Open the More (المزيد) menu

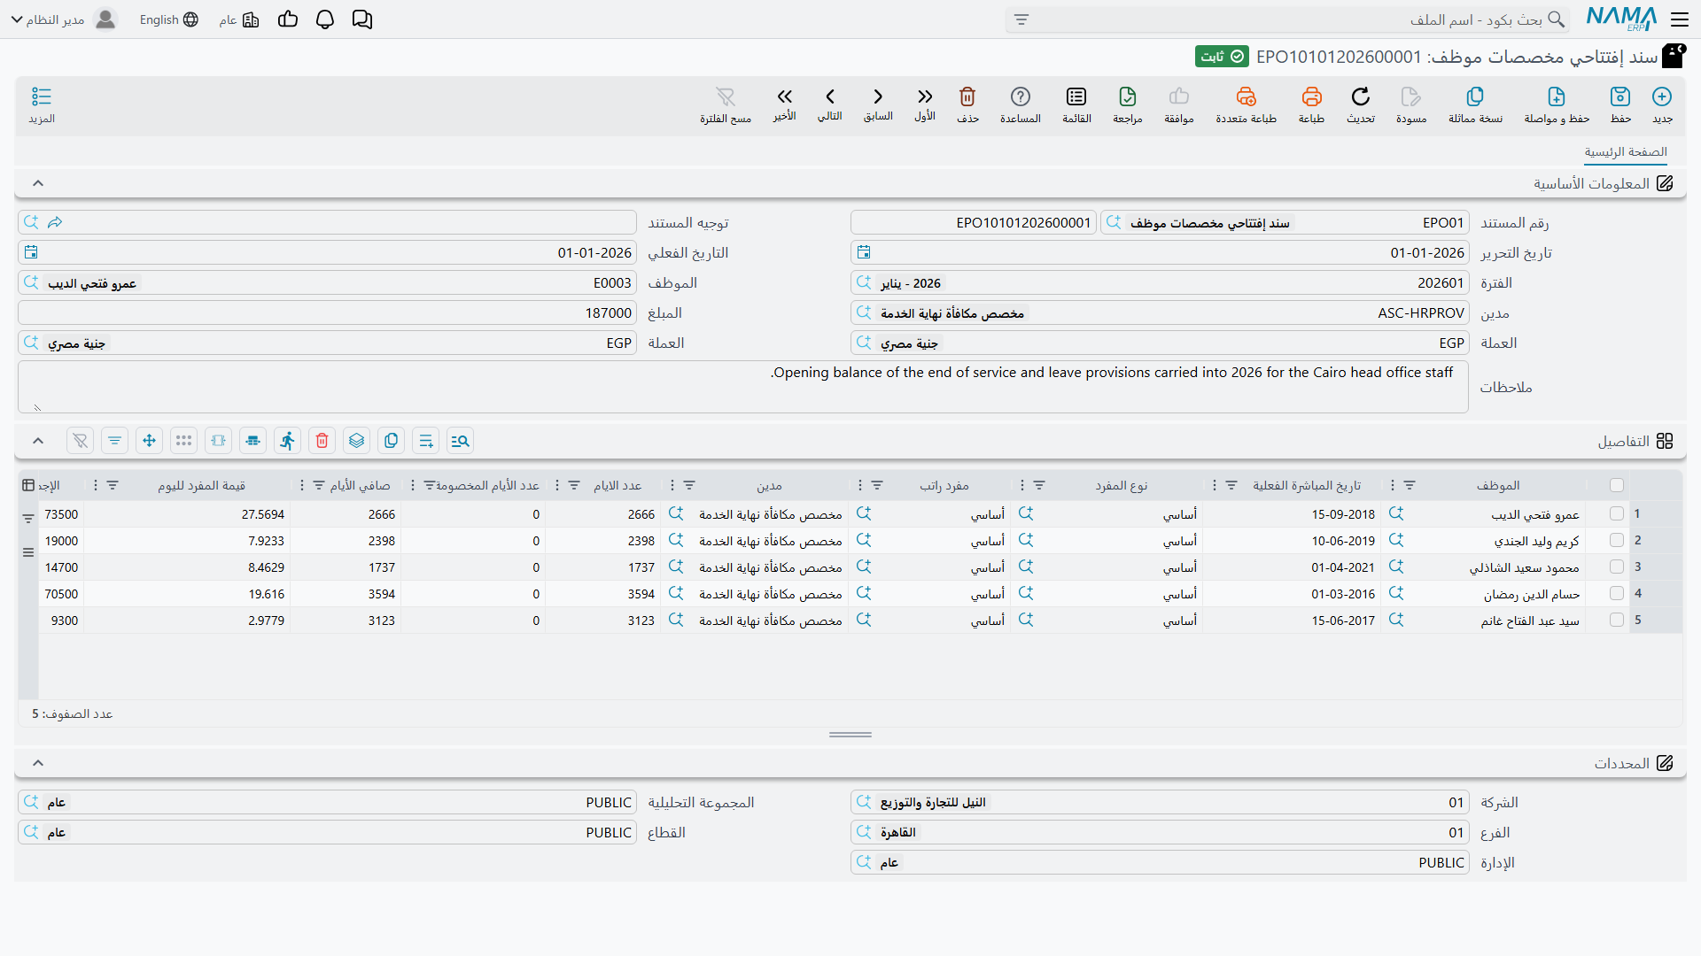click(x=42, y=104)
